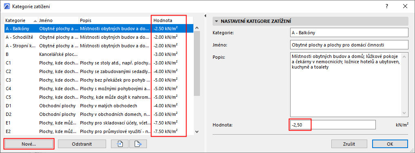The height and width of the screenshot is (153, 415).
Task: Select the C5 category row
Action: point(99,97)
